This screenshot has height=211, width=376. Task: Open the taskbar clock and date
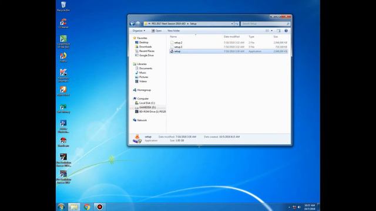tap(310, 207)
